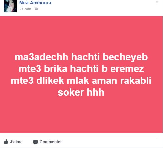
Task: Click the speech bubble icon beside Commenter
Action: pyautogui.click(x=36, y=142)
